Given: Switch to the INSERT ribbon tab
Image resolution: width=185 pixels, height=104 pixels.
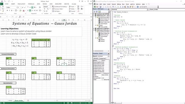Looking at the screenshot, I should click(x=13, y=4).
